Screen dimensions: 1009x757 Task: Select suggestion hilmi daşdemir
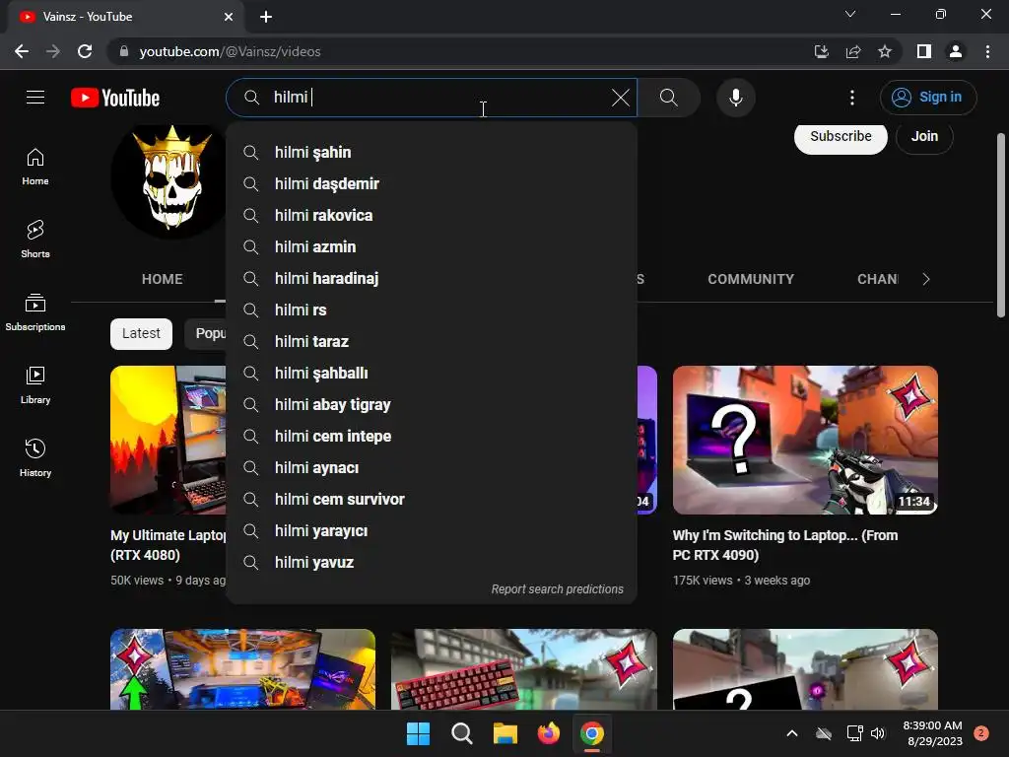coord(432,184)
